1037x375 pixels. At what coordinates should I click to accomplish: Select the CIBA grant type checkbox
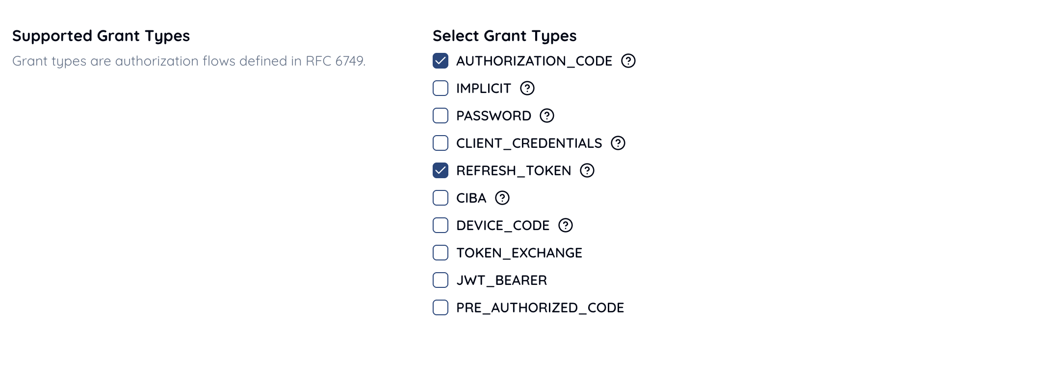point(441,198)
